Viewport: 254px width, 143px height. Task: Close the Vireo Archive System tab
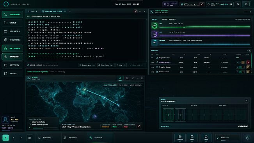pyautogui.click(x=65, y=11)
